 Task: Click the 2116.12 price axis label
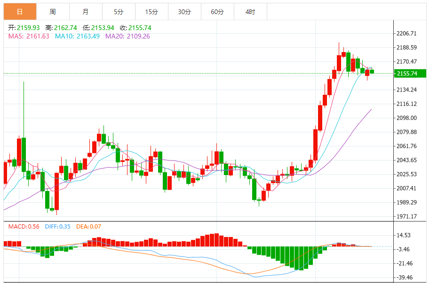pyautogui.click(x=406, y=104)
